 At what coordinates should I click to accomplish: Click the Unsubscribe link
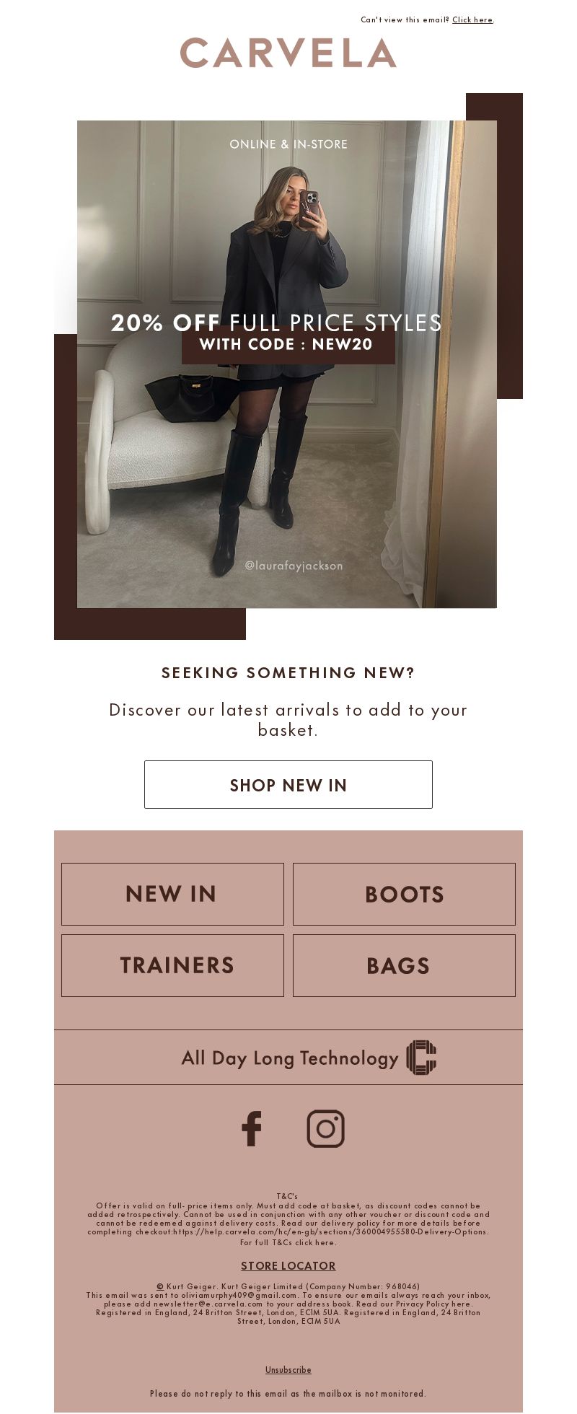(288, 1370)
